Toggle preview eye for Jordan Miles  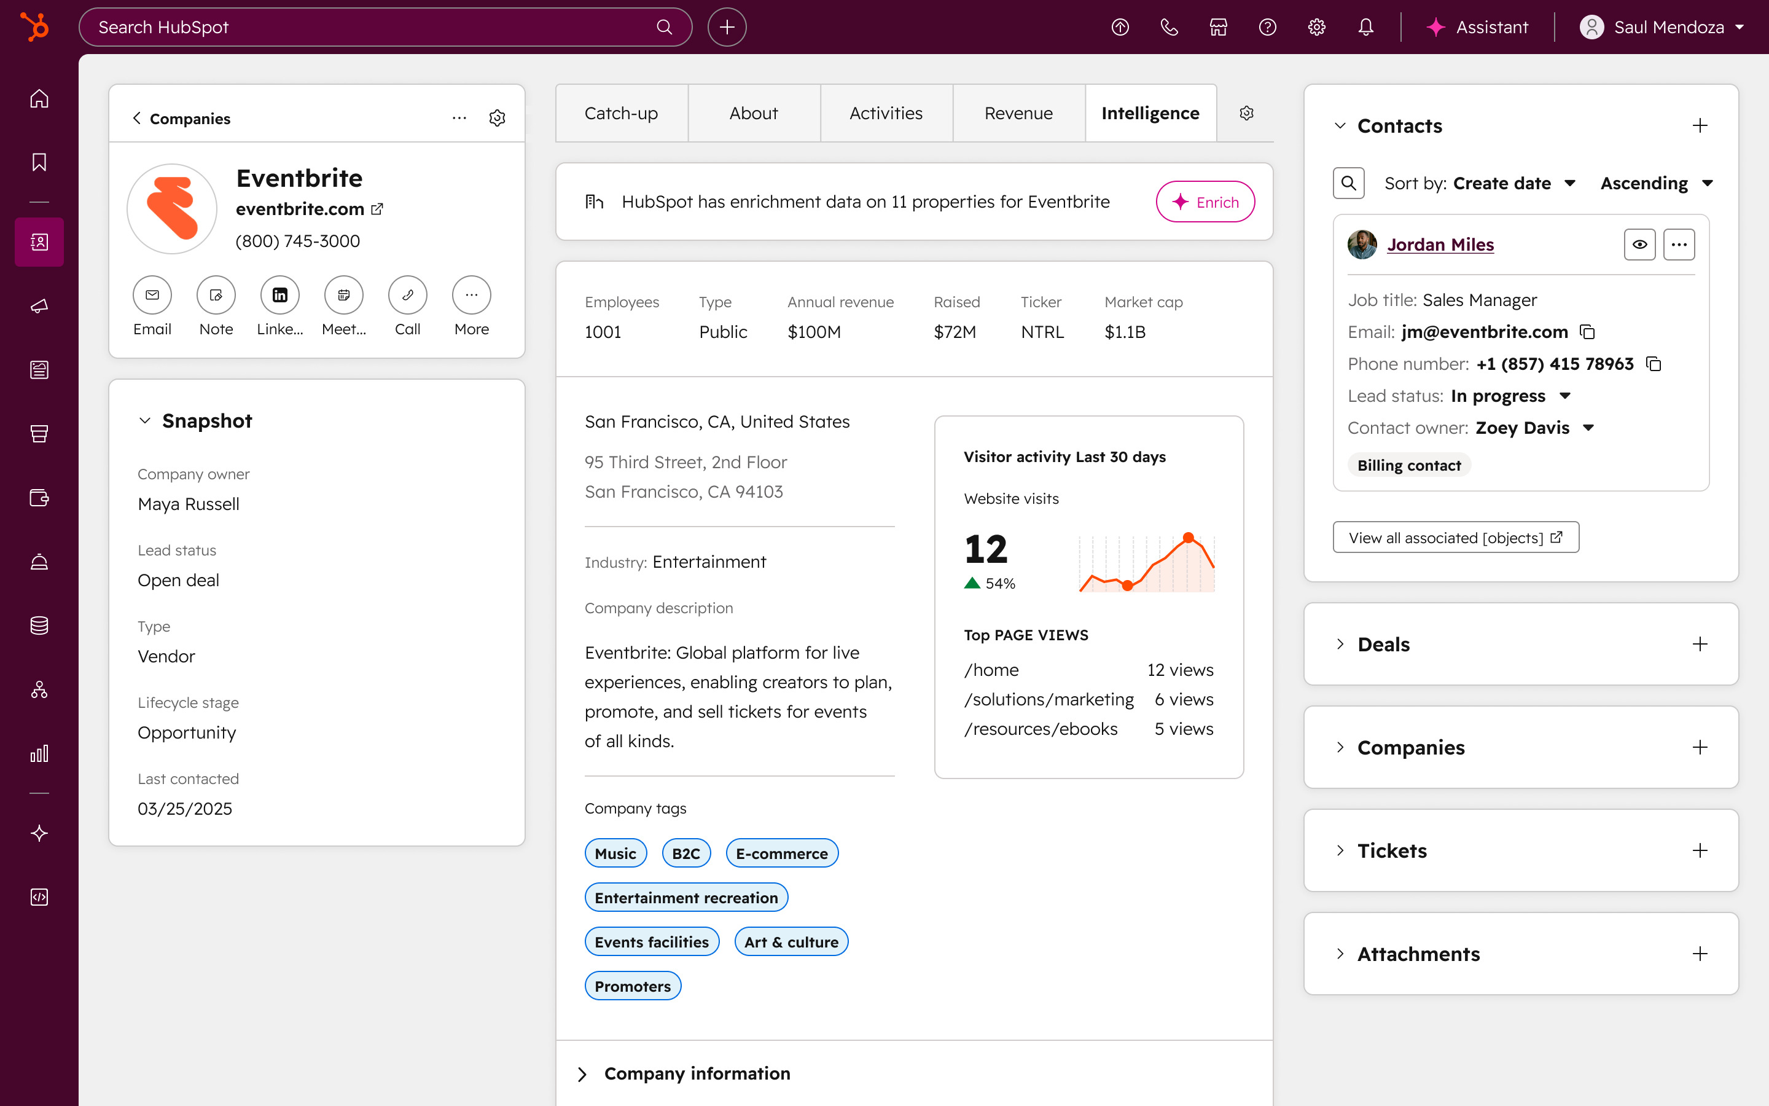(1639, 245)
